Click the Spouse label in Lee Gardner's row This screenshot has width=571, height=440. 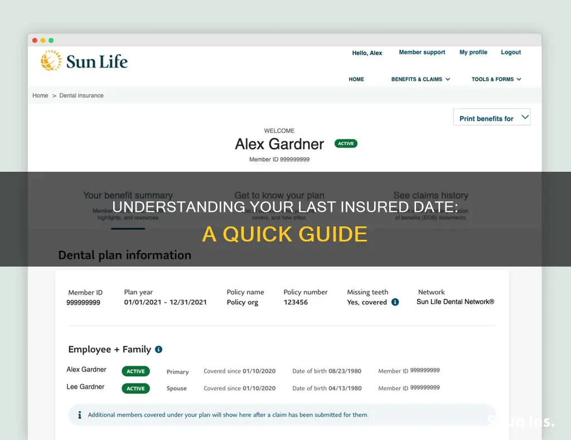[177, 388]
